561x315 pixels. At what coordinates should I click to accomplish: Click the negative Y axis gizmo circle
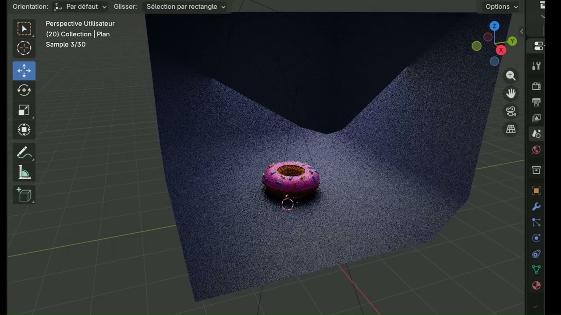(x=477, y=46)
